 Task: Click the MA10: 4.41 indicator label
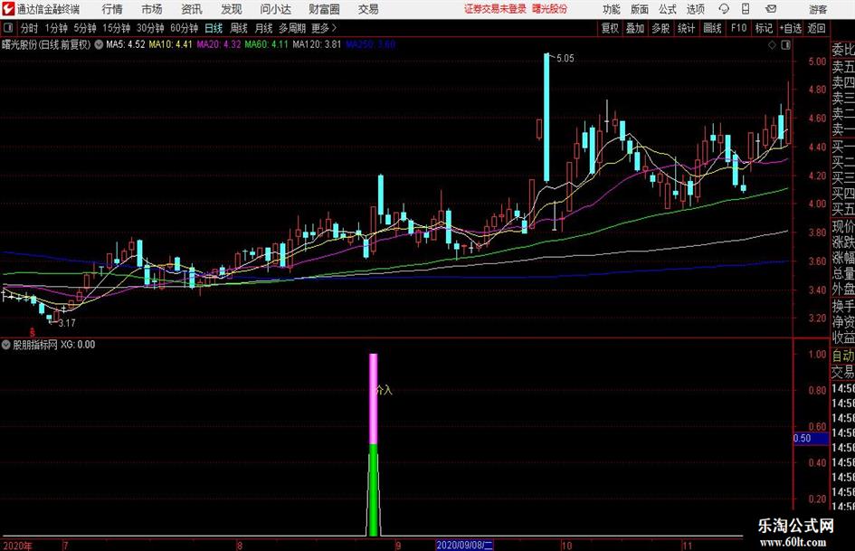171,44
